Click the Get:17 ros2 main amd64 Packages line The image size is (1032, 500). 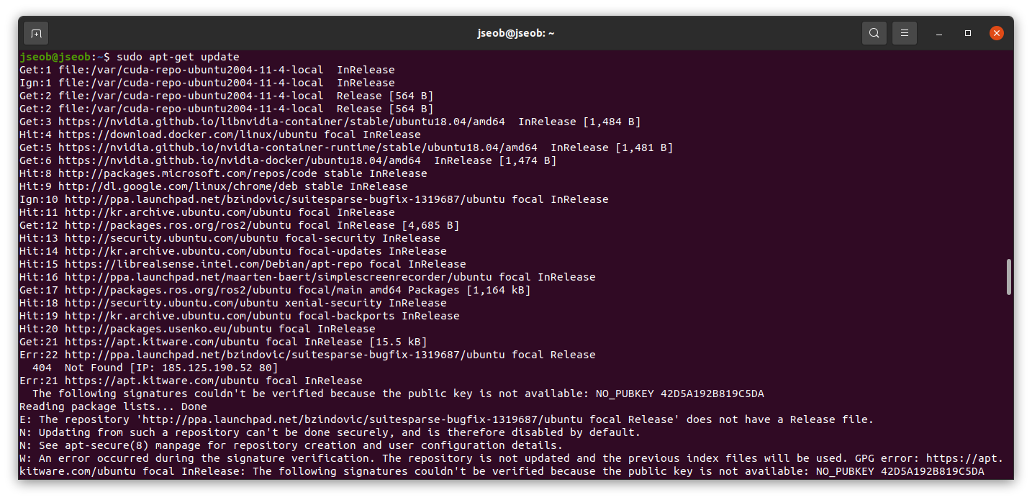coord(275,290)
